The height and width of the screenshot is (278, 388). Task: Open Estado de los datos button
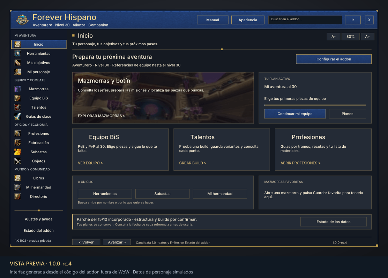click(334, 222)
